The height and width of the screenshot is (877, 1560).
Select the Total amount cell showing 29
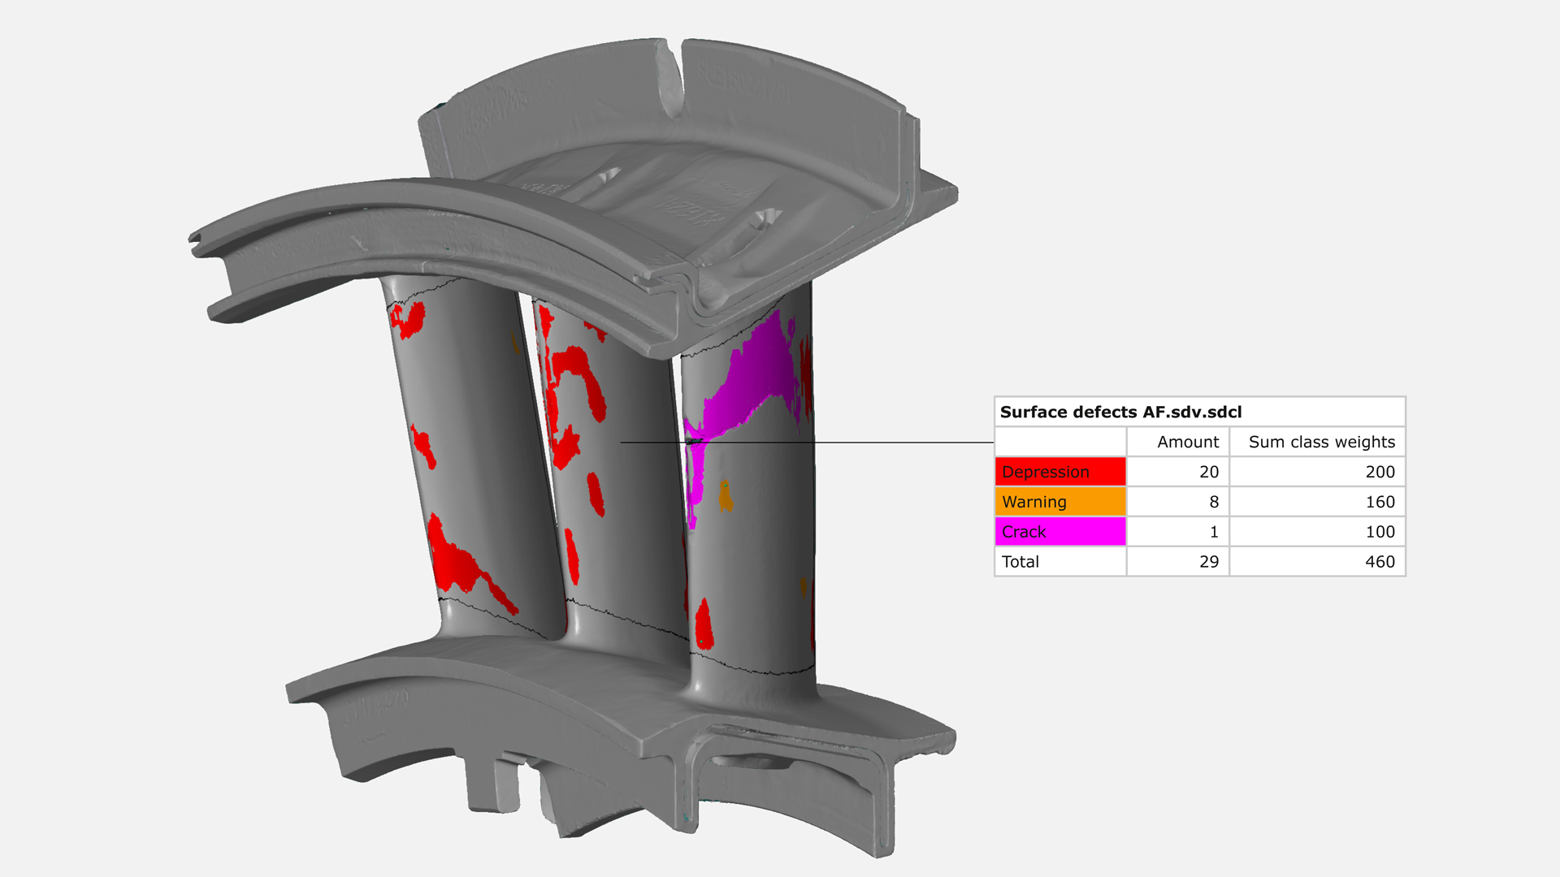pos(1208,562)
